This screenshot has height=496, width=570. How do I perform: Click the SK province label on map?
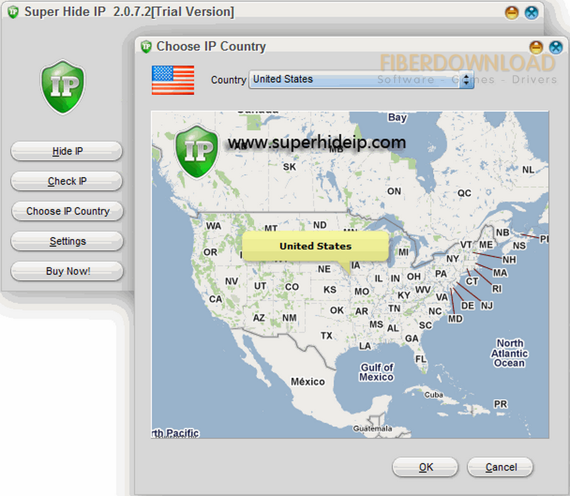pyautogui.click(x=289, y=167)
